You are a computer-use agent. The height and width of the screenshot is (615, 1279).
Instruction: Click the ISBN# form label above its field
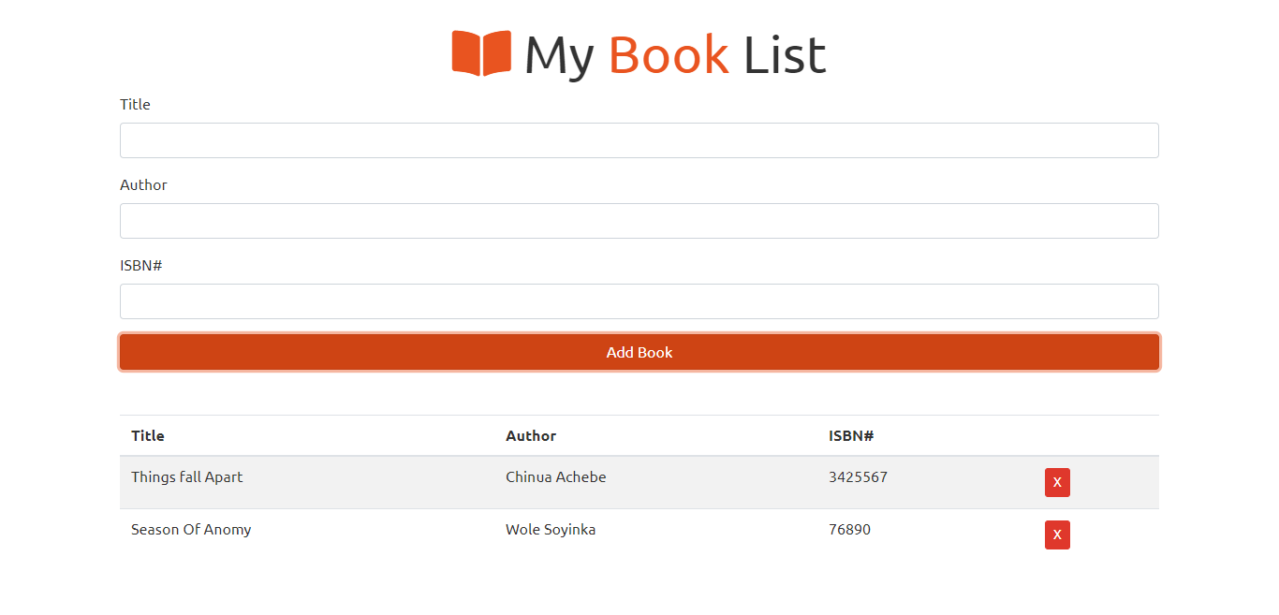pos(141,265)
